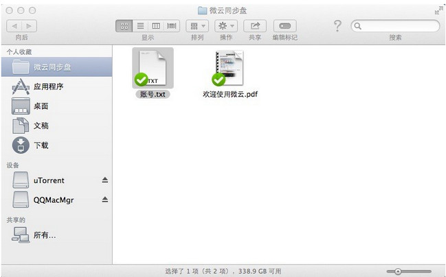Image resolution: width=446 pixels, height=277 pixels.
Task: Click the 设备 sidebar heading
Action: point(13,165)
